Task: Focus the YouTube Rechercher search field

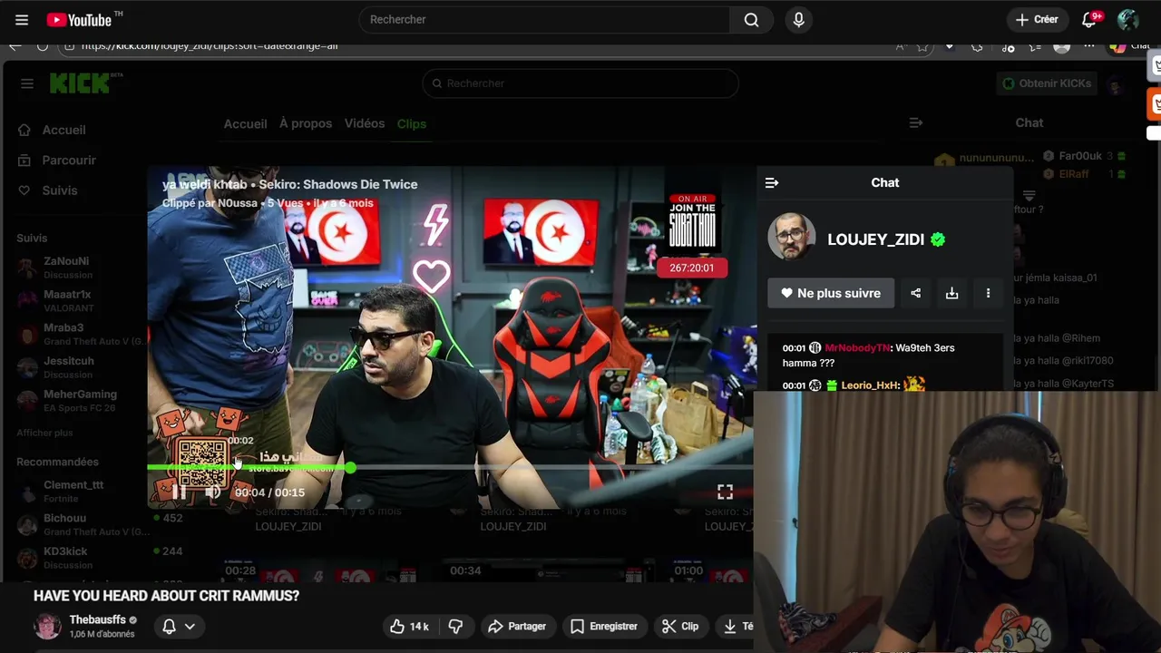Action: coord(544,19)
